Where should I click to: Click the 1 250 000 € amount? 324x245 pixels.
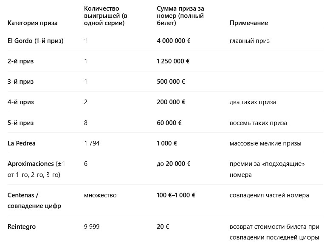(x=173, y=61)
